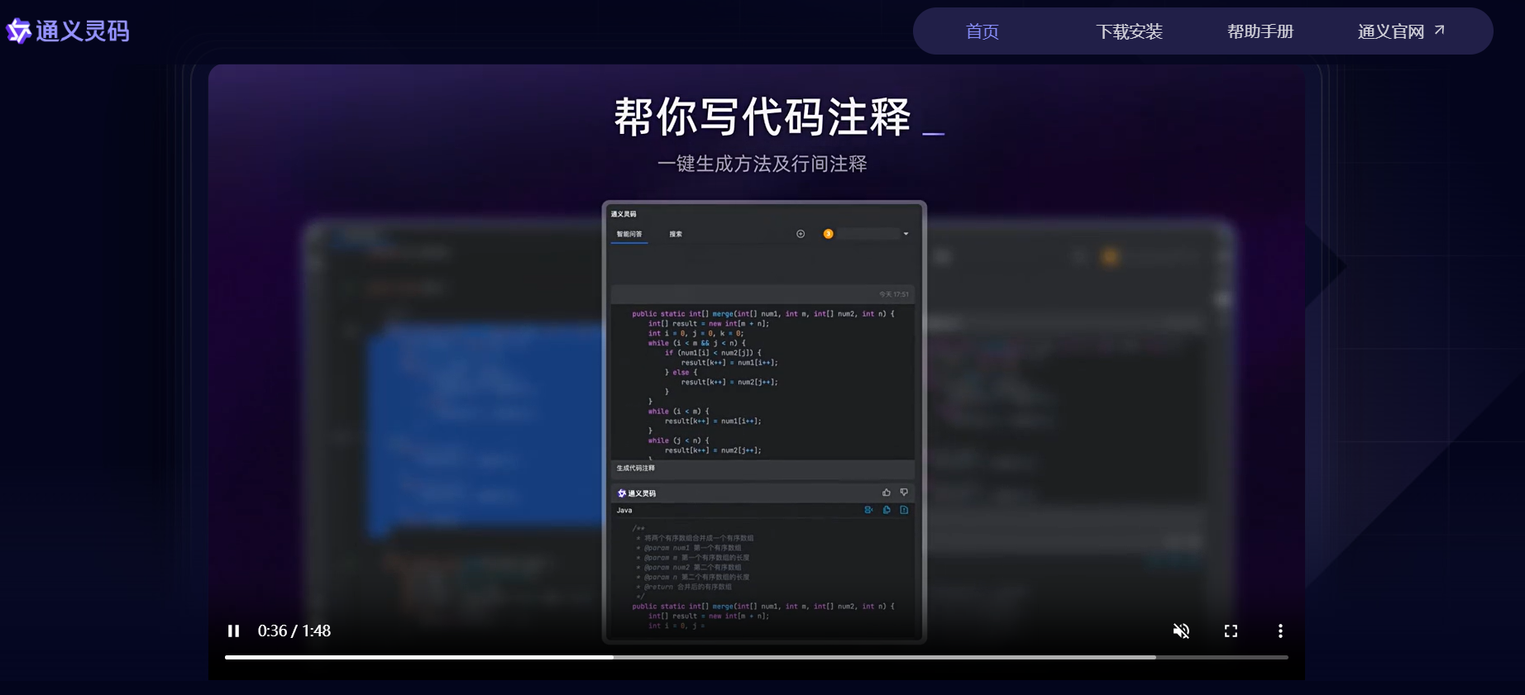The height and width of the screenshot is (695, 1525).
Task: Click the 通义灵码 icon in the reply header
Action: (x=622, y=493)
